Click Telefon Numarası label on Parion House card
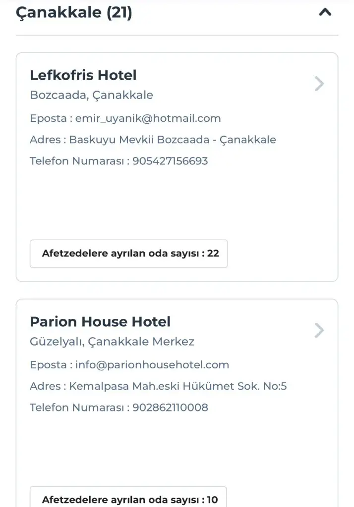 click(76, 407)
